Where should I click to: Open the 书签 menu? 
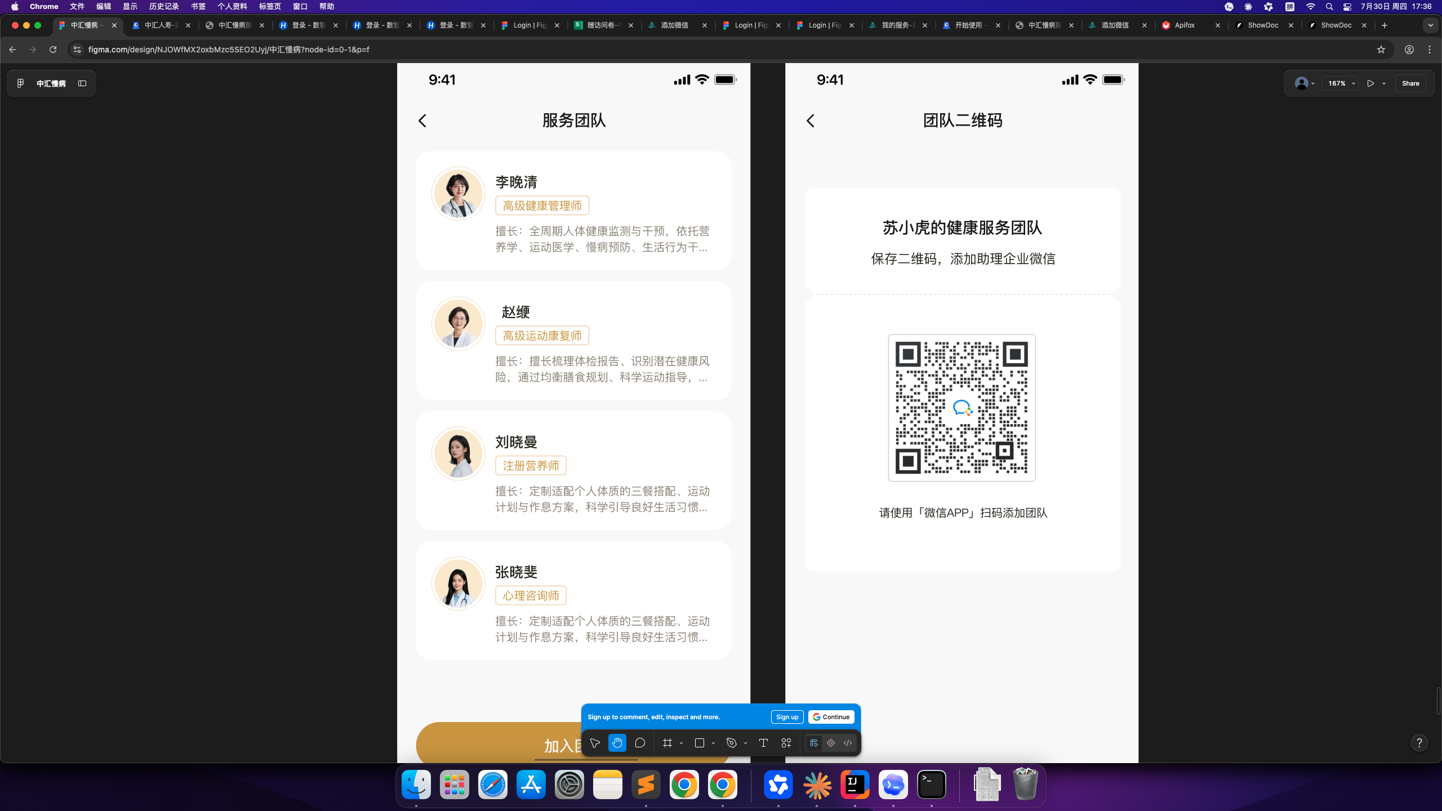198,7
